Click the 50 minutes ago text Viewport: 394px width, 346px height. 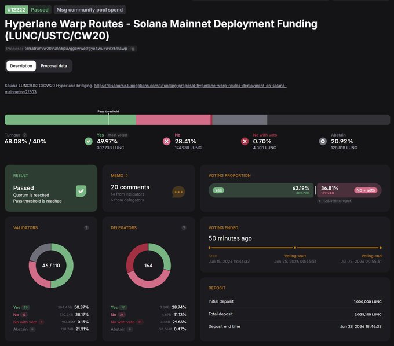tap(230, 238)
